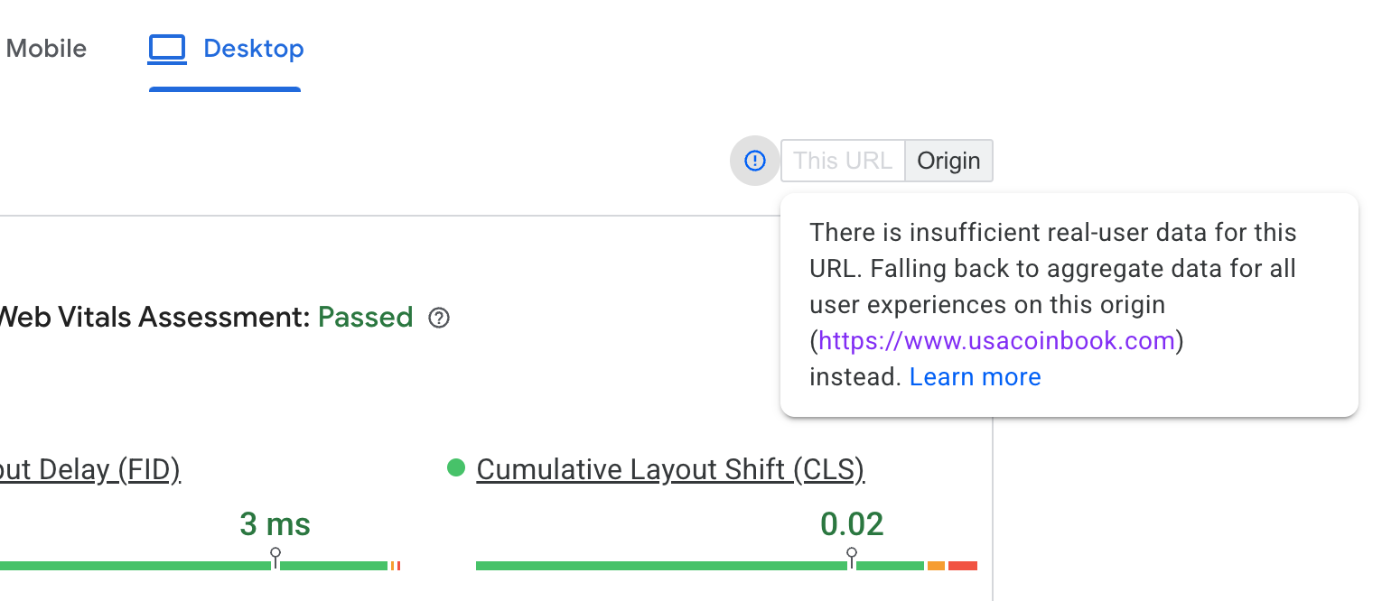Click the green Passed assessment status

point(365,318)
